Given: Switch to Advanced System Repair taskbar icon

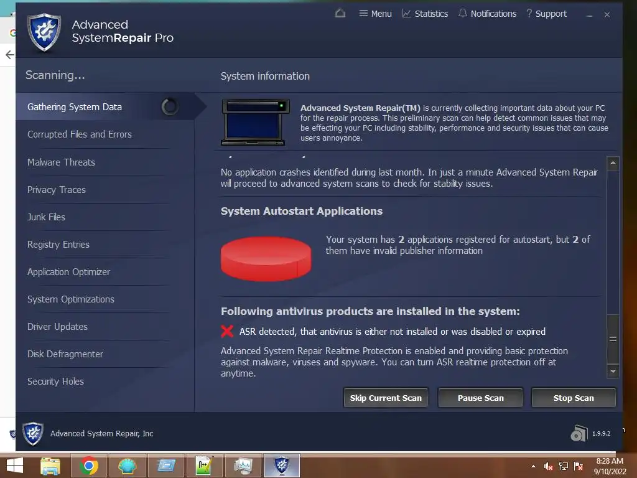Looking at the screenshot, I should (282, 466).
